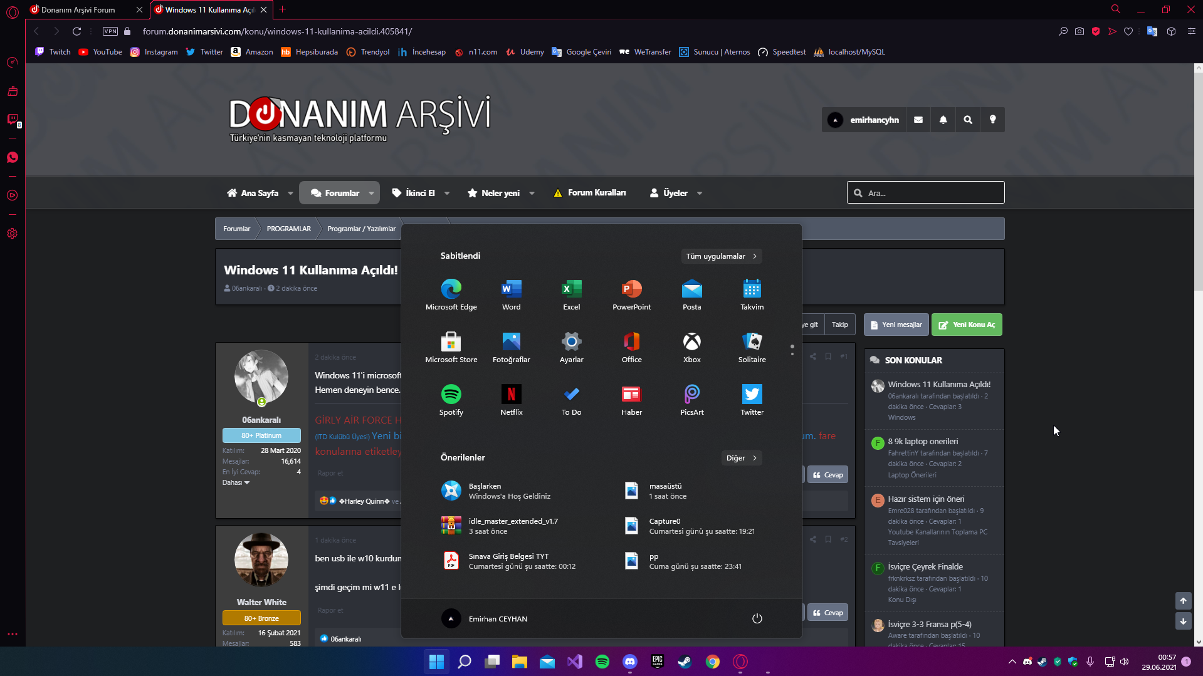Open forum inbox envelope icon

(x=918, y=120)
